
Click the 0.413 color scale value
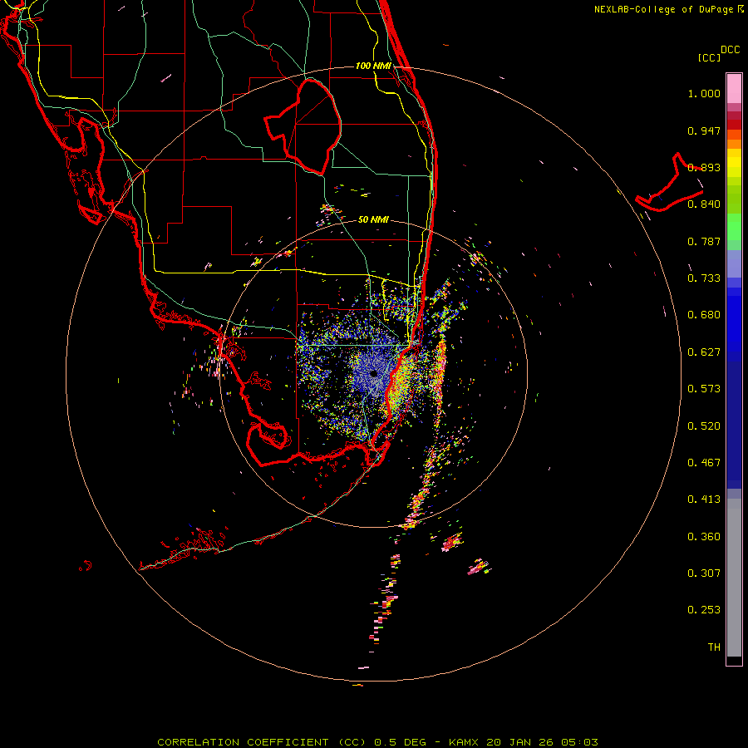(x=704, y=499)
